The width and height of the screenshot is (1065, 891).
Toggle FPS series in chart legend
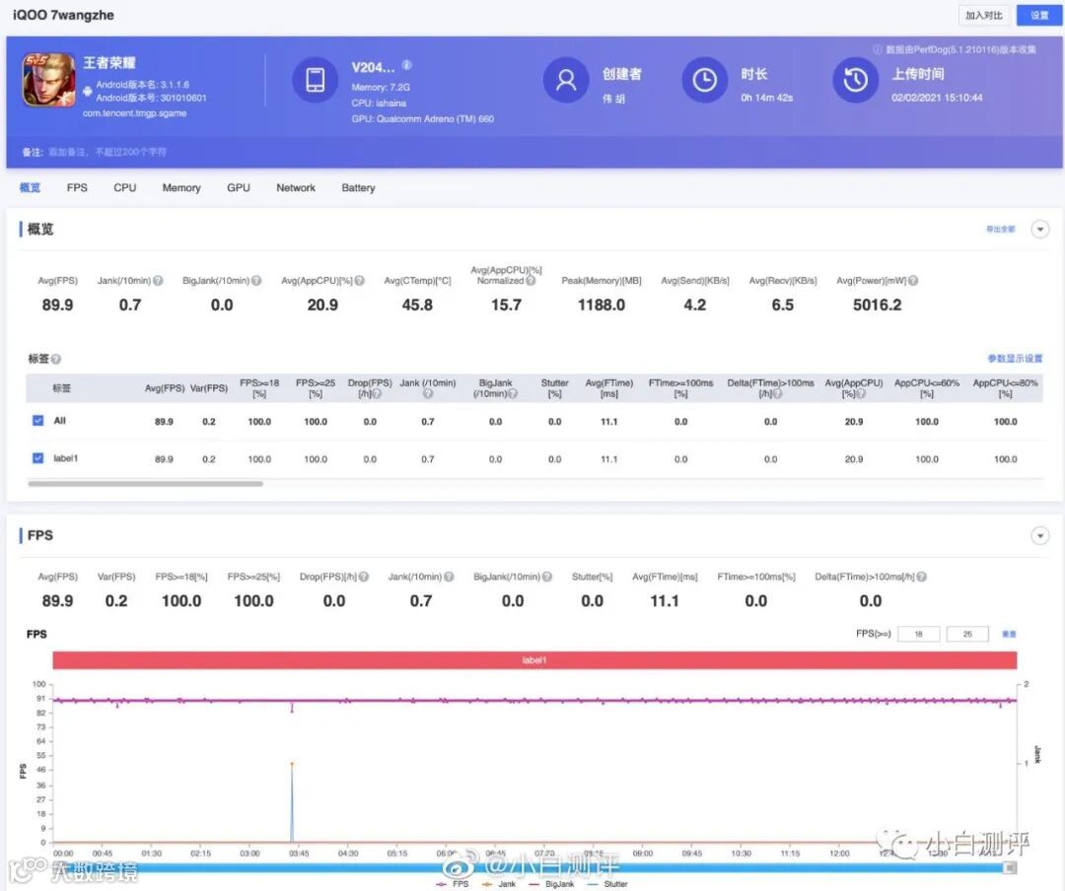pyautogui.click(x=453, y=884)
